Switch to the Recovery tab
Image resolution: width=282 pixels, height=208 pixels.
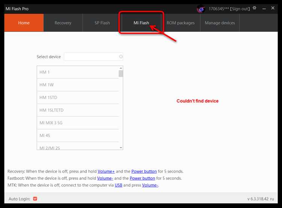[x=63, y=23]
